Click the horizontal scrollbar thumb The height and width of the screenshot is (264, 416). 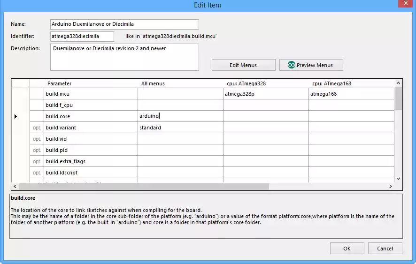point(144,186)
